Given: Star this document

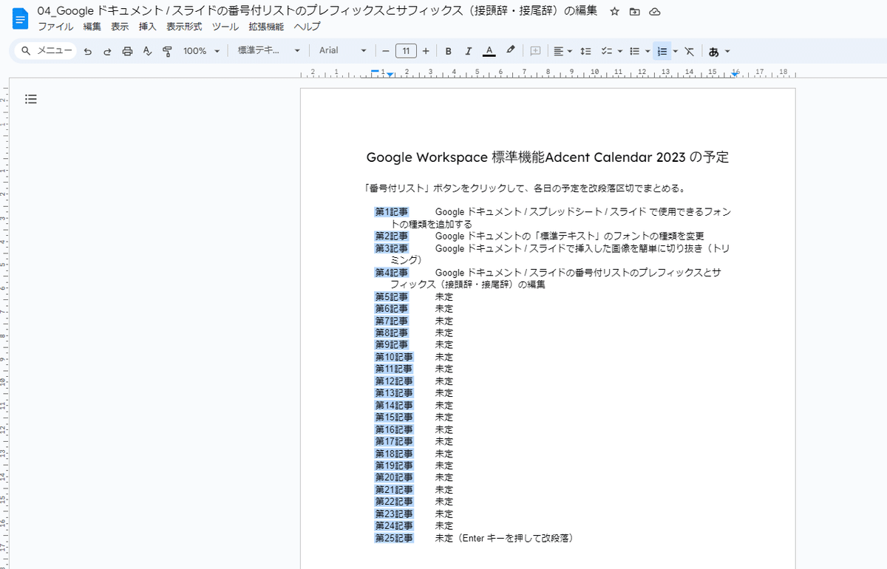Looking at the screenshot, I should (614, 12).
